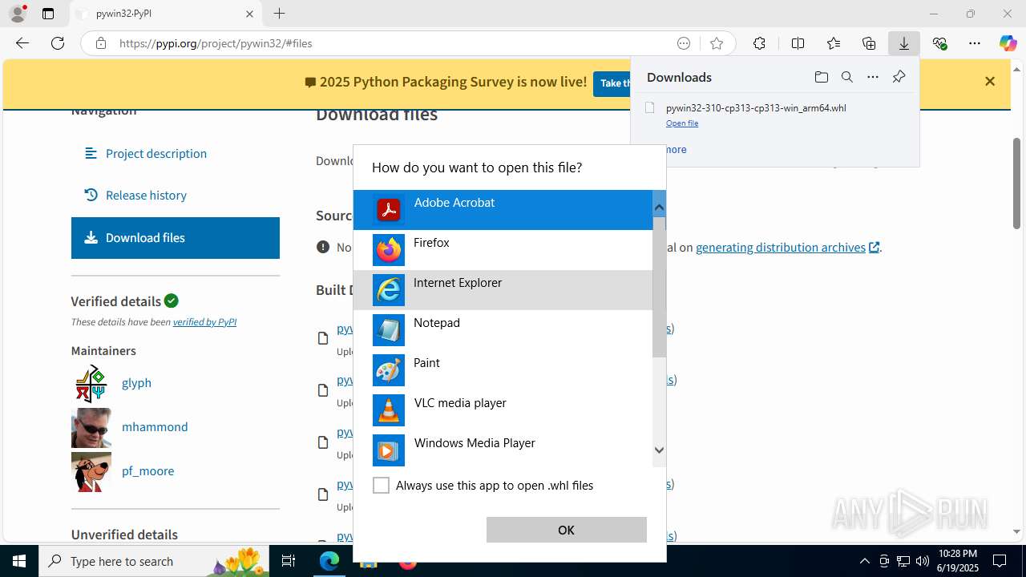Screen dimensions: 1026x577
Task: Confirm app choice with OK button
Action: click(566, 530)
